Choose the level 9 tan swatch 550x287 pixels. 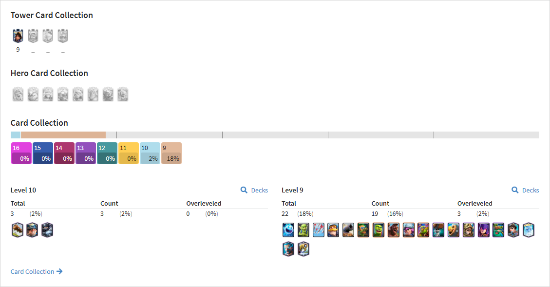click(171, 153)
